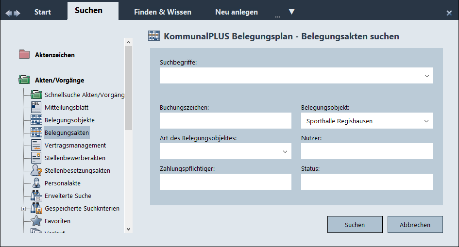Expand the Art des Belegungsobjektes dropdown
Image resolution: width=459 pixels, height=247 pixels.
pos(285,151)
